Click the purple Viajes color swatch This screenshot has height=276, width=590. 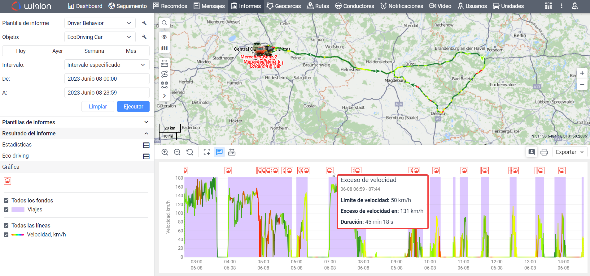[18, 210]
